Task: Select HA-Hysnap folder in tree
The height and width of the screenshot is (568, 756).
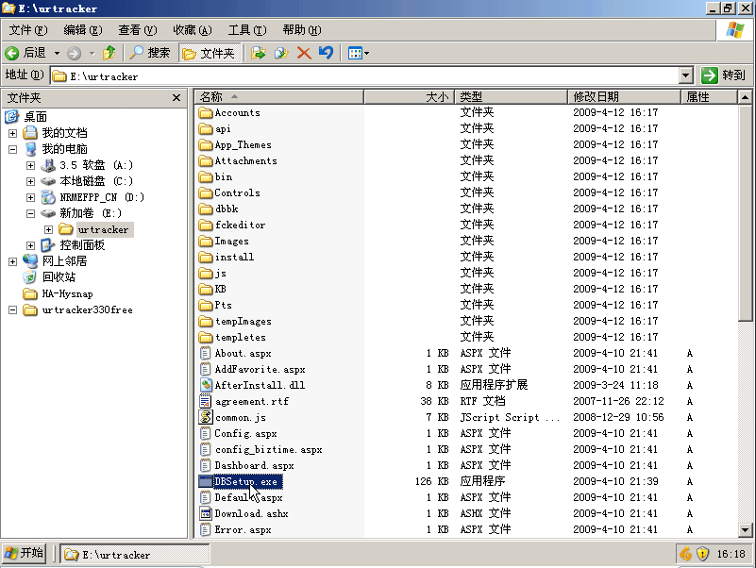Action: (67, 293)
